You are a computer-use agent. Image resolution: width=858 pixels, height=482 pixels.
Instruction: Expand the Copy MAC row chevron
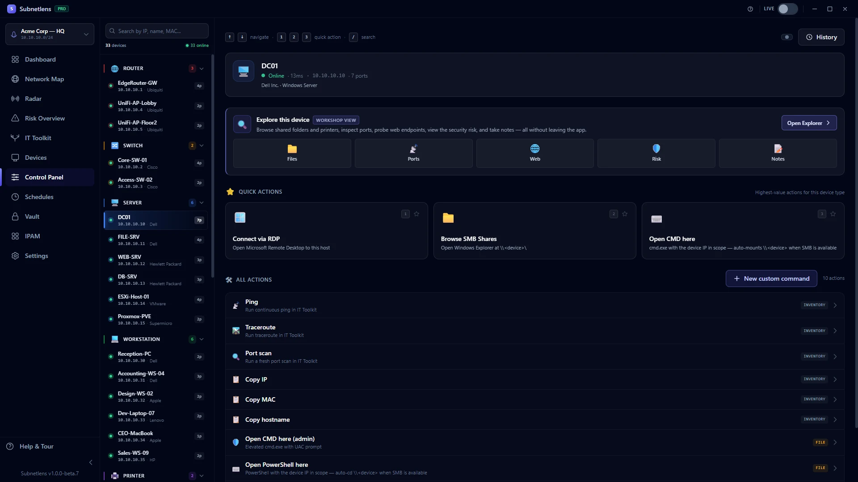(835, 399)
